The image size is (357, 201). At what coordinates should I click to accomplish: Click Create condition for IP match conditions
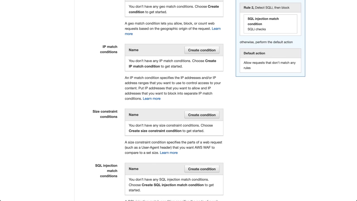(x=202, y=50)
